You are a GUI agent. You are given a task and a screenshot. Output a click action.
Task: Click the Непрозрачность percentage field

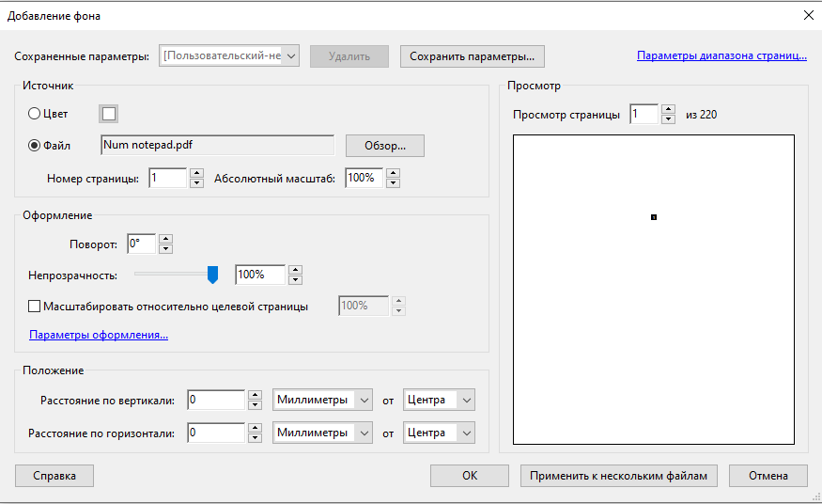click(x=260, y=275)
